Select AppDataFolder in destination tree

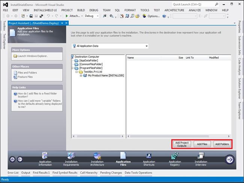click(x=88, y=60)
